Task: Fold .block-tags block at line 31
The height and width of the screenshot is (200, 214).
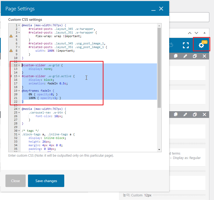Action: (19, 134)
